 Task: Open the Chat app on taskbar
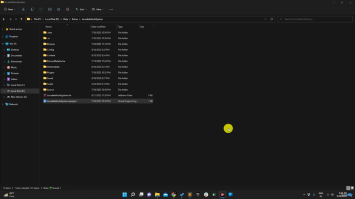149,195
